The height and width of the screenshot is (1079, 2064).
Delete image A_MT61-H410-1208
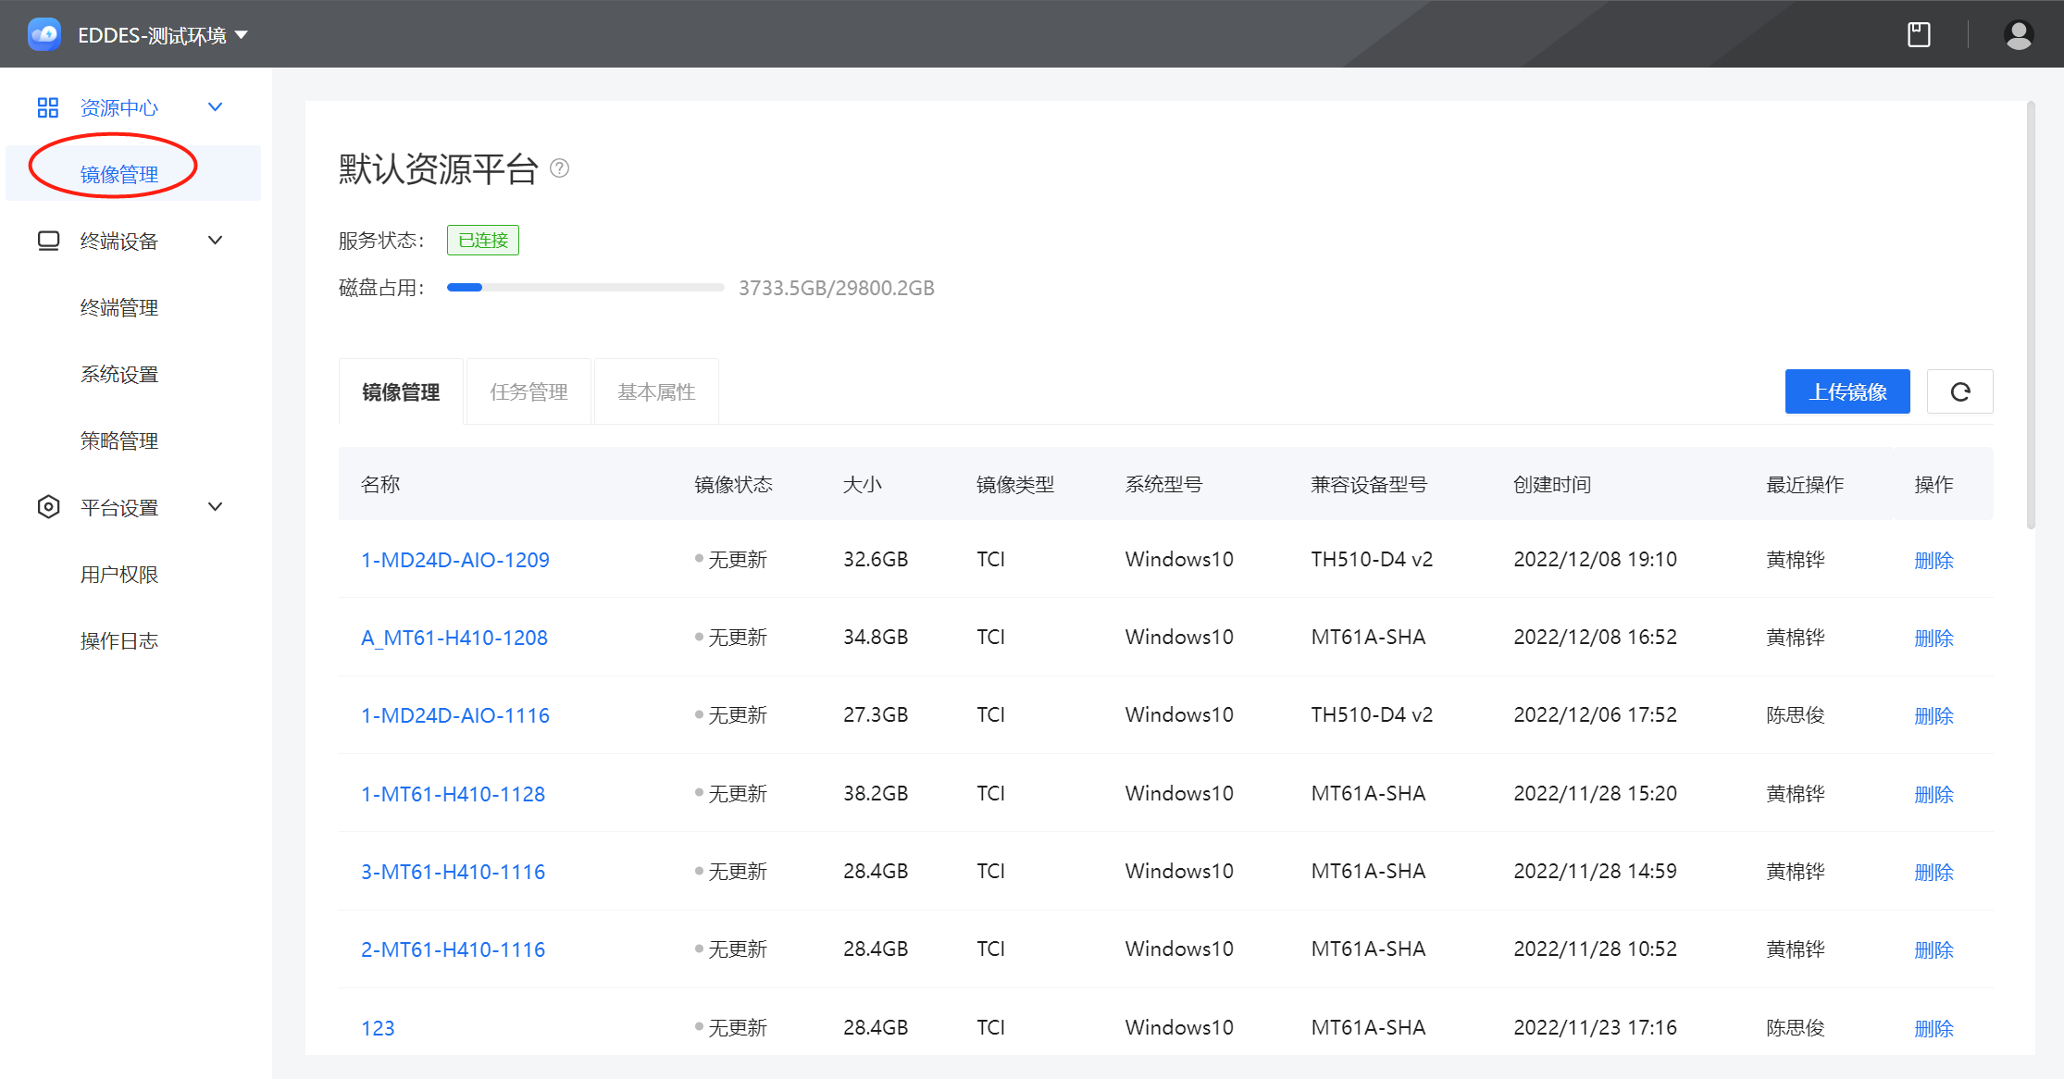pos(1933,638)
